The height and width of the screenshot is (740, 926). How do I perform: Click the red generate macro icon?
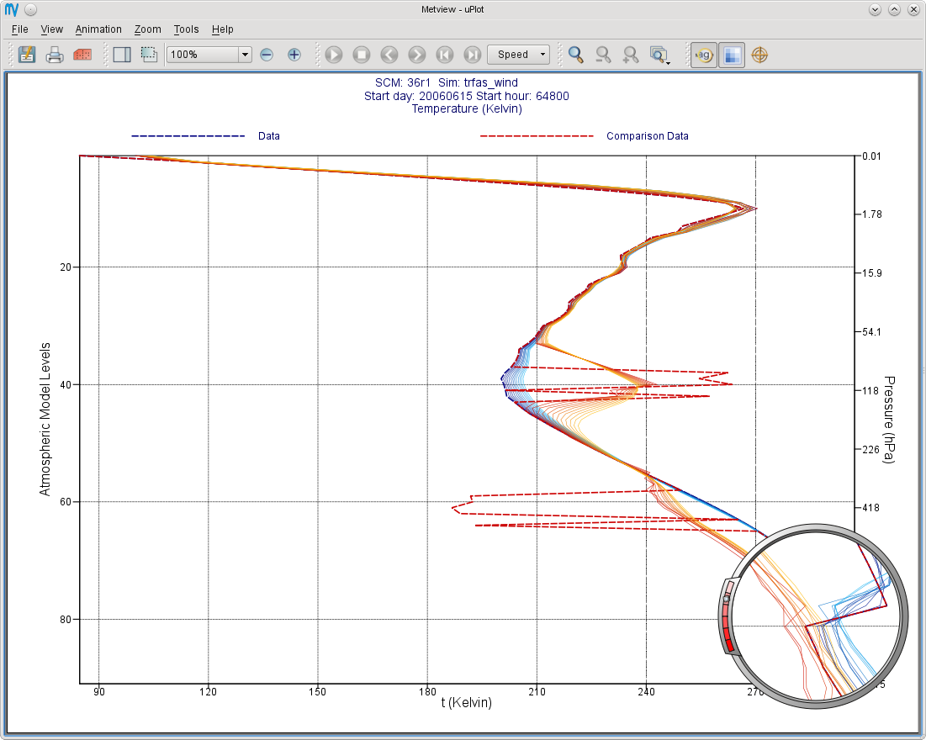coord(82,55)
